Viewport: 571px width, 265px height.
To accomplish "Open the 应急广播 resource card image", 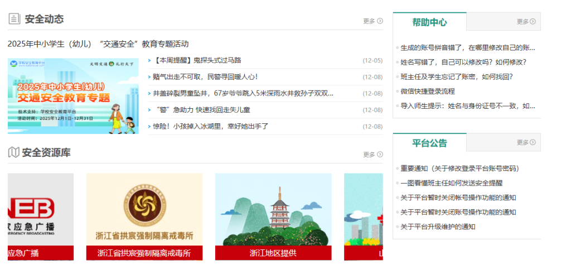I will (x=40, y=210).
